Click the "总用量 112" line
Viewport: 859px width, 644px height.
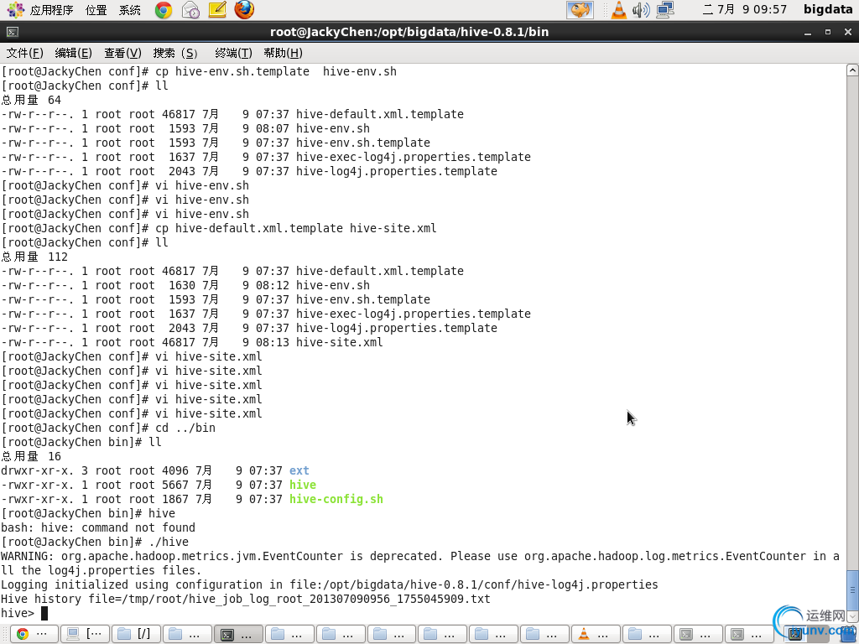(x=34, y=257)
